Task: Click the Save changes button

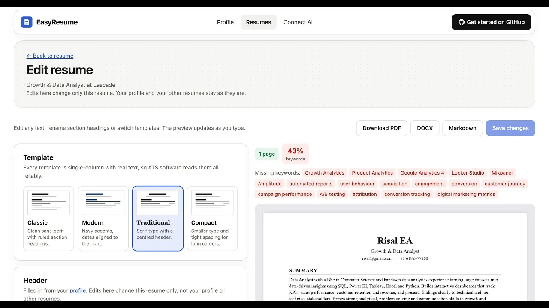Action: tap(510, 128)
